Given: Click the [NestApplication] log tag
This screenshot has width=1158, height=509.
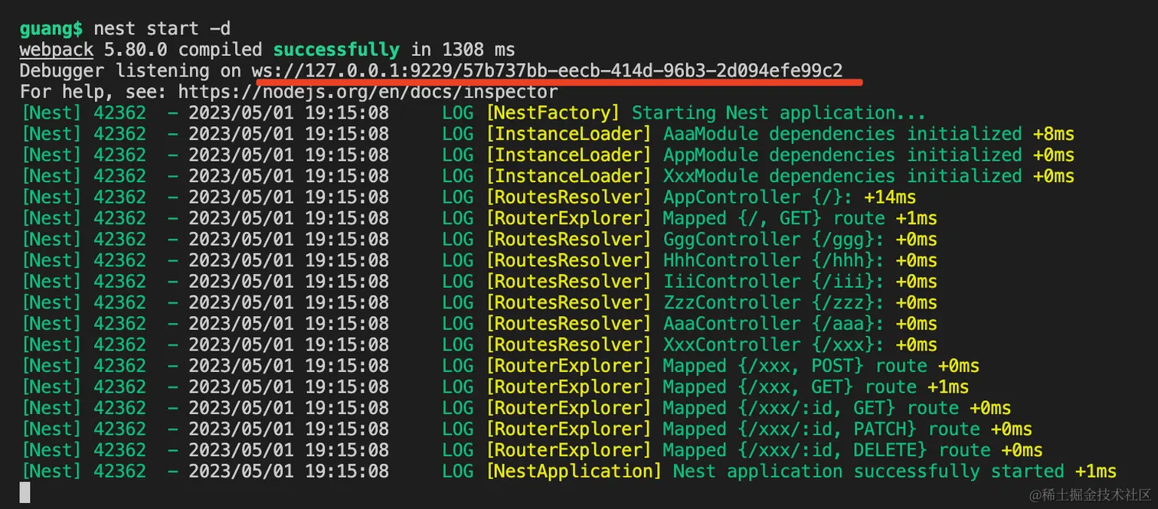Looking at the screenshot, I should pyautogui.click(x=574, y=471).
